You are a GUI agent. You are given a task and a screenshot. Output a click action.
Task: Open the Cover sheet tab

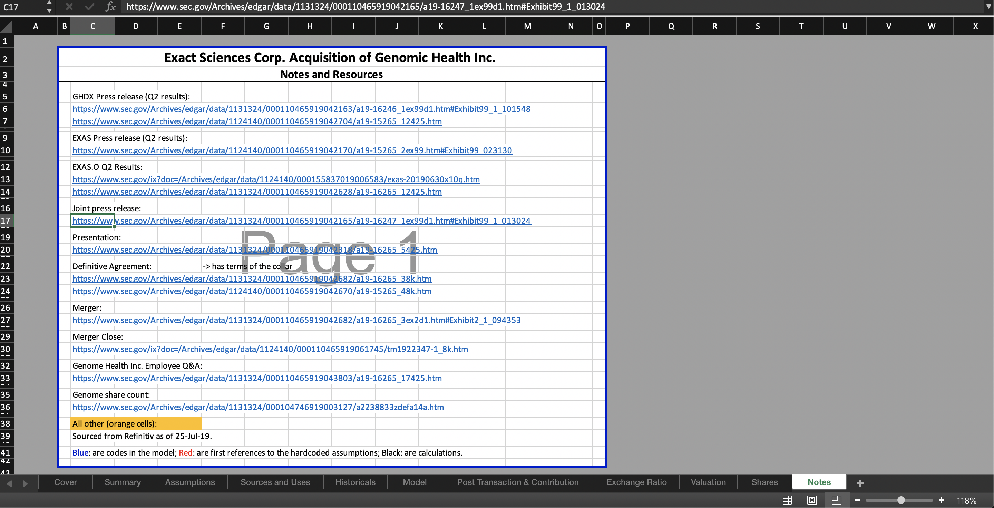tap(66, 482)
